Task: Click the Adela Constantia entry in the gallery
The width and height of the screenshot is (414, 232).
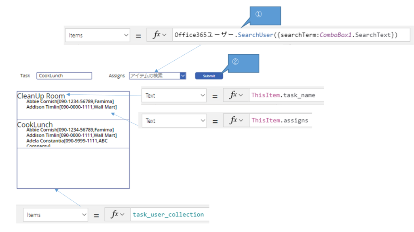Action: [x=67, y=141]
